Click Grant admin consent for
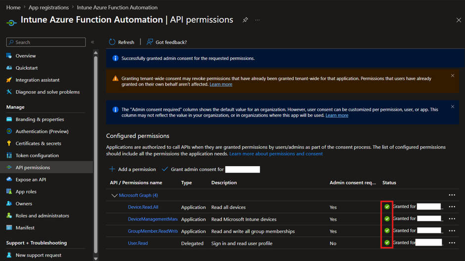The width and height of the screenshot is (465, 261). pos(193,169)
